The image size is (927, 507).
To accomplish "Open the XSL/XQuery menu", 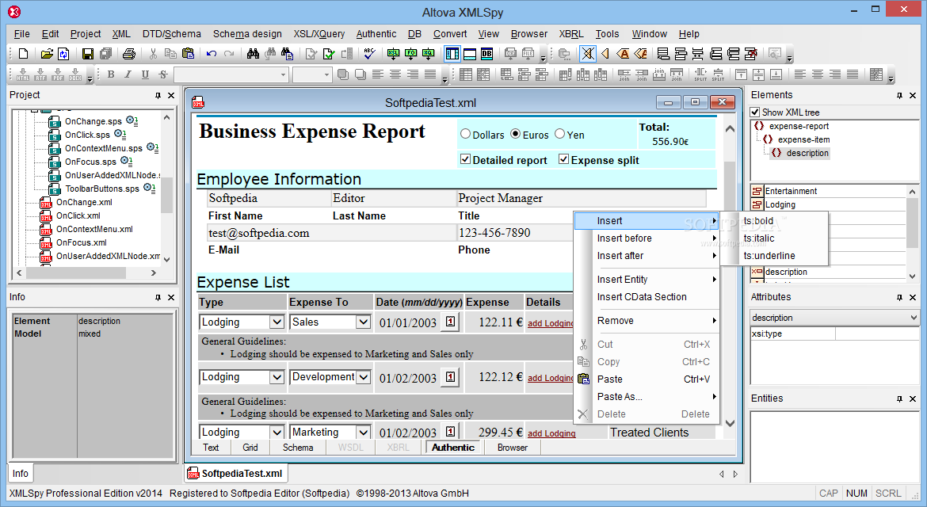I will (319, 34).
